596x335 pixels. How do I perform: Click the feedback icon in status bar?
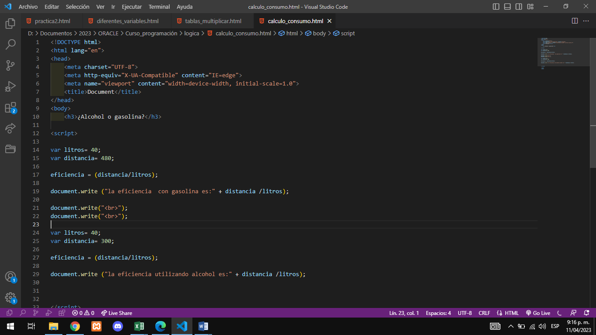click(x=574, y=313)
